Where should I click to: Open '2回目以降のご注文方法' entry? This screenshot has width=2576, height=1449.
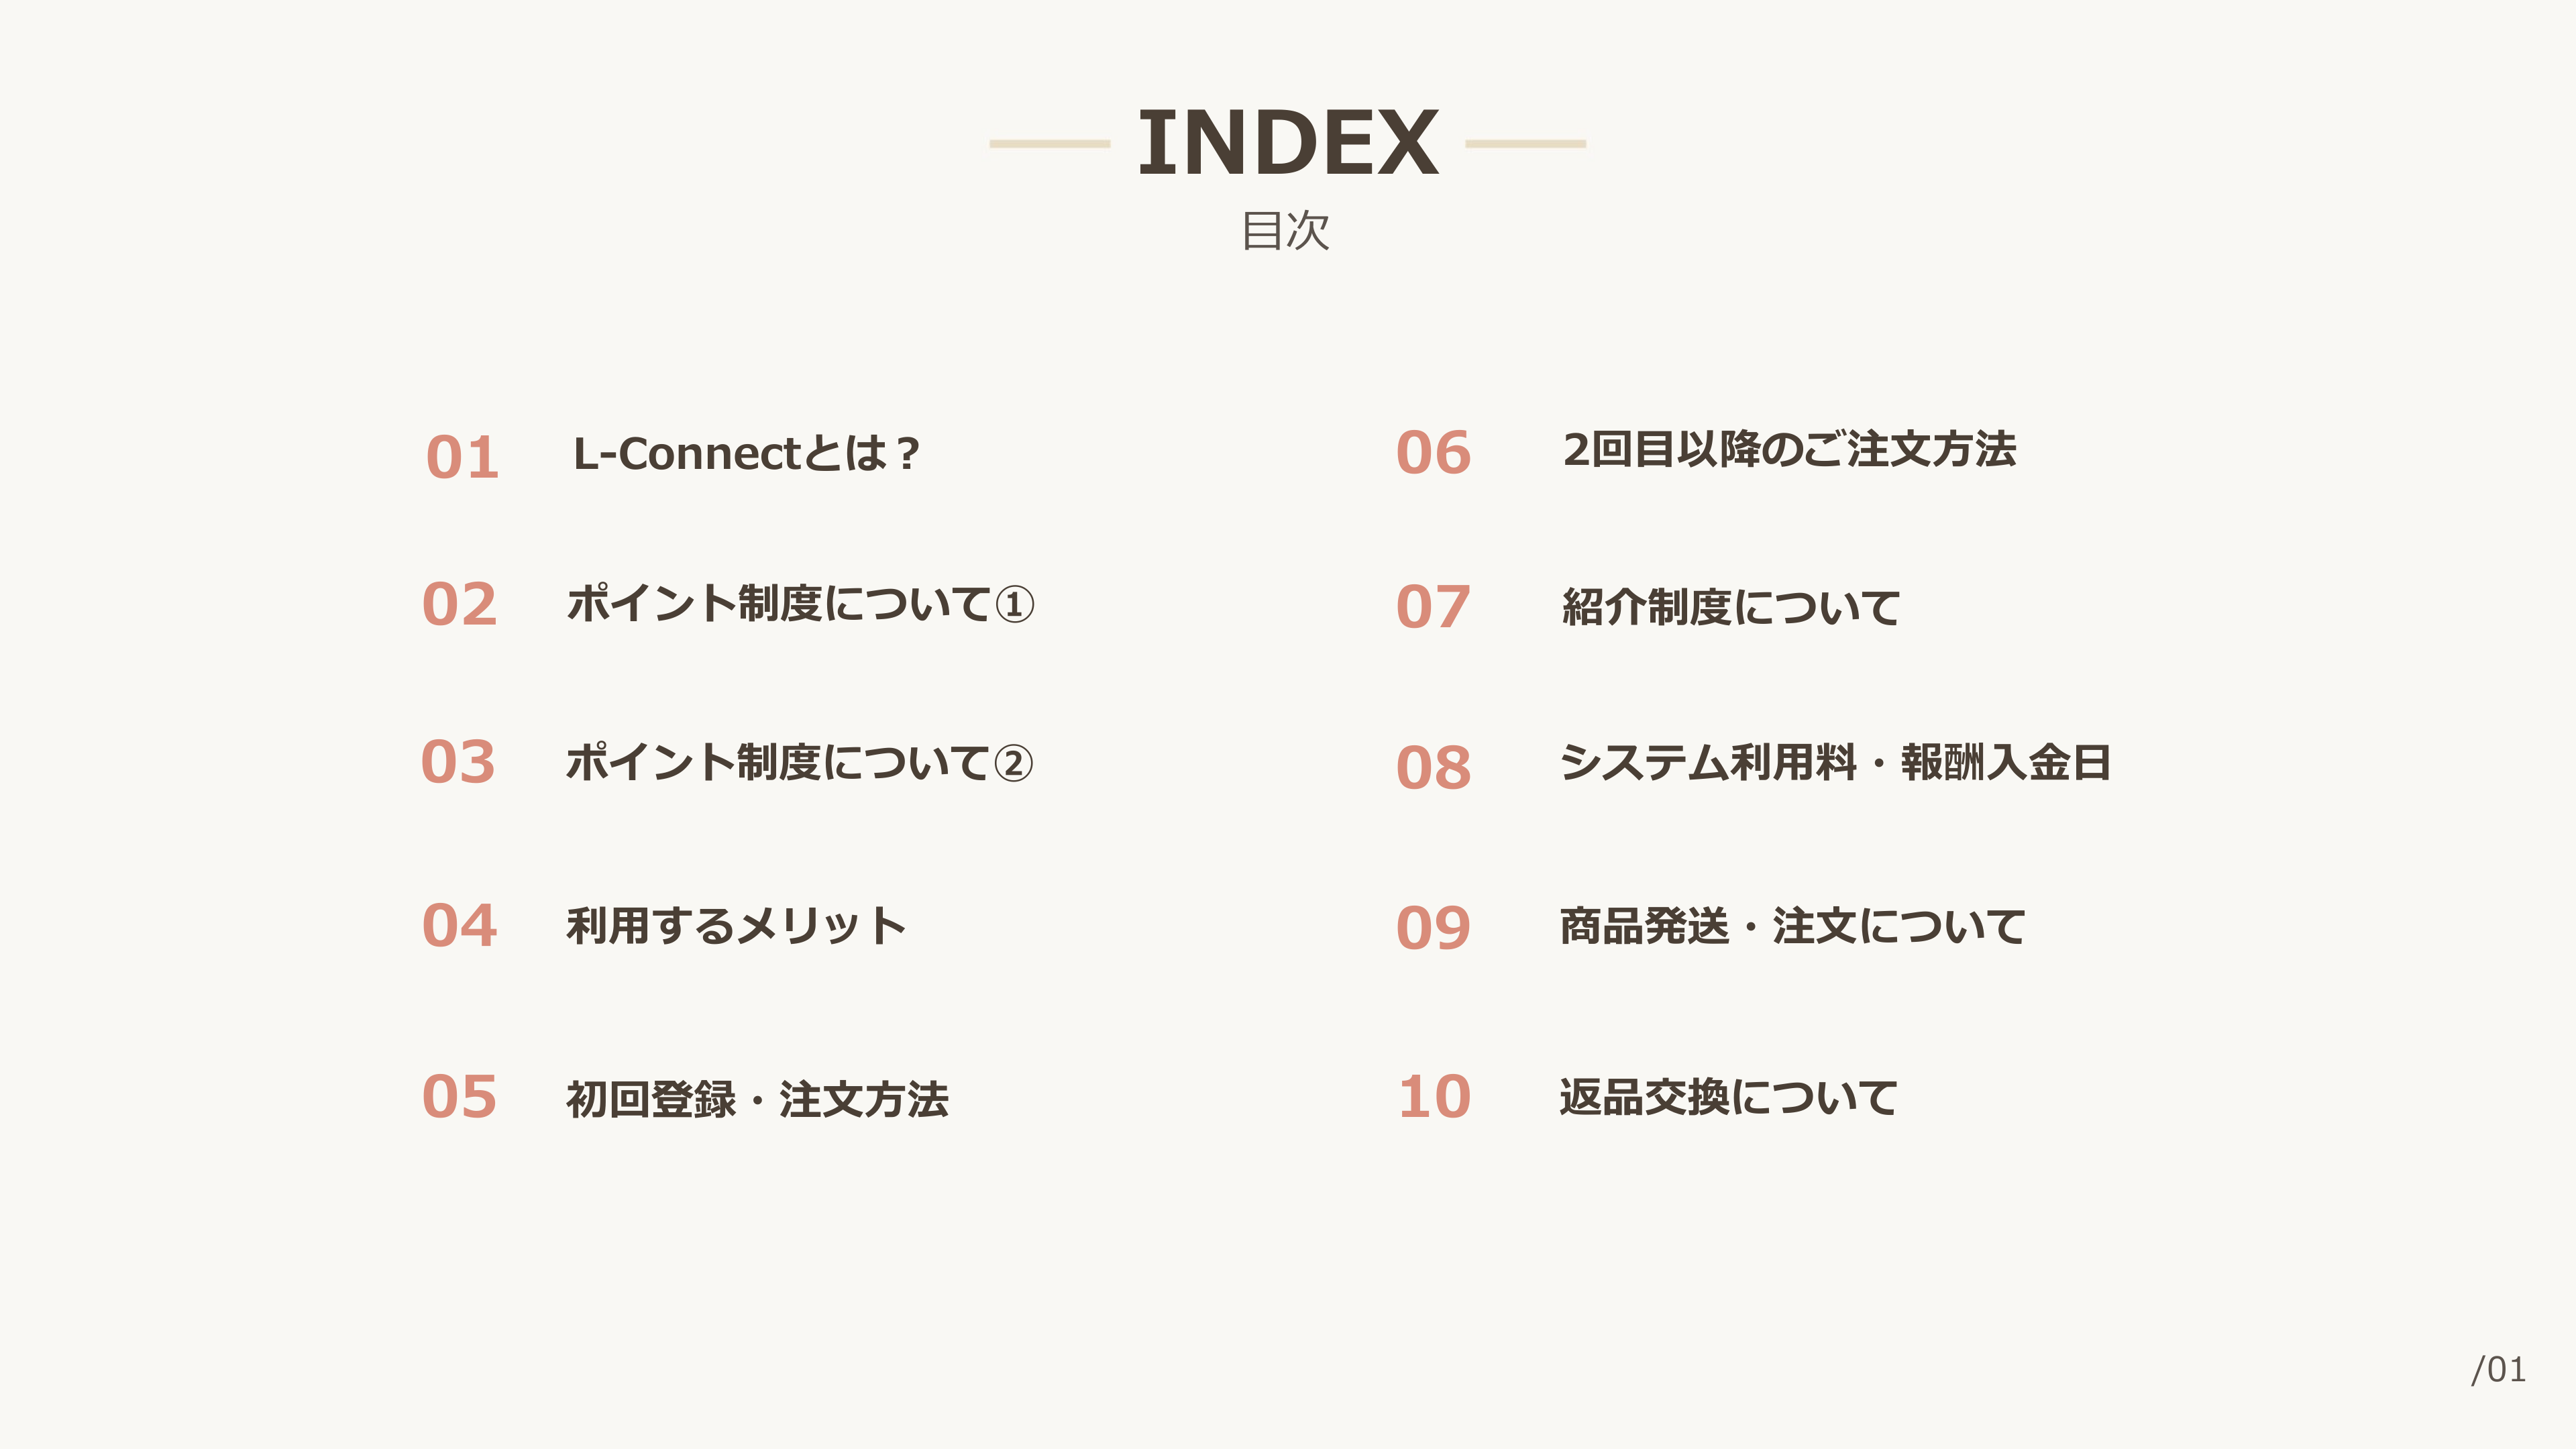click(x=1789, y=450)
